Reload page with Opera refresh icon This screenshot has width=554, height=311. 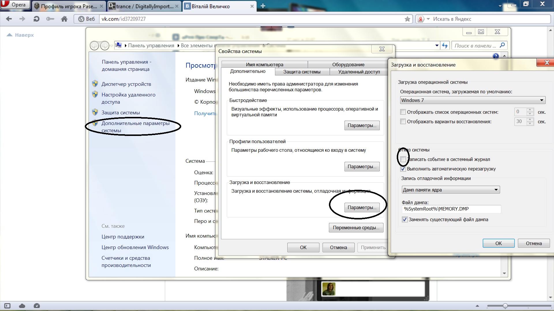(x=36, y=19)
